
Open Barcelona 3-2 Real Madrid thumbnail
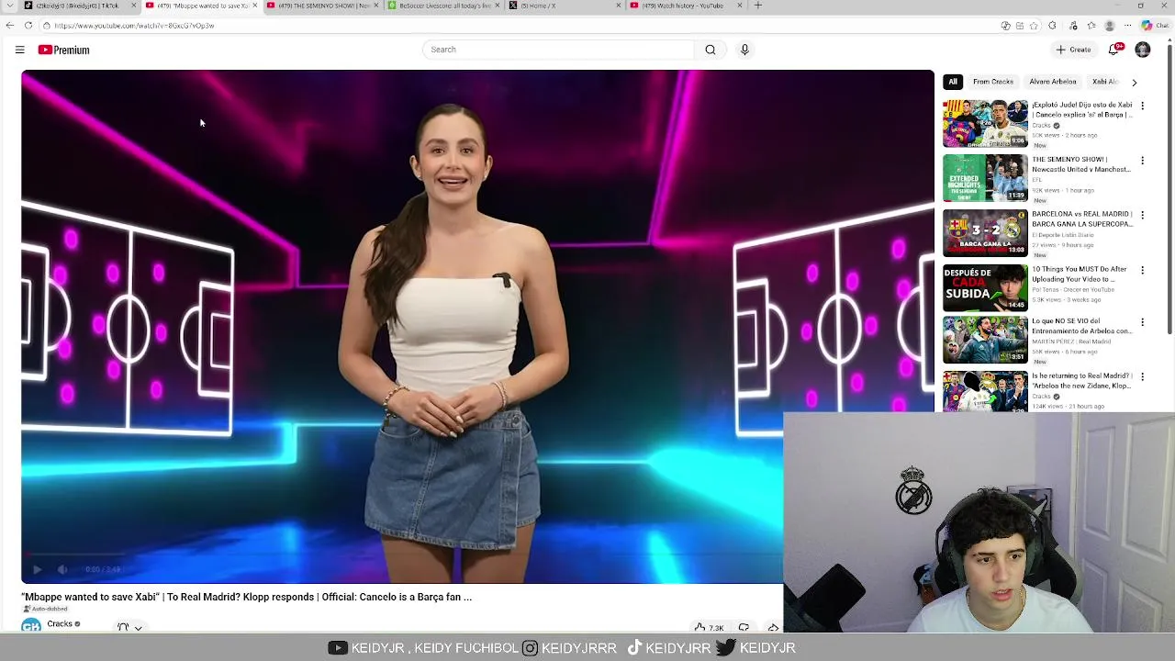985,232
